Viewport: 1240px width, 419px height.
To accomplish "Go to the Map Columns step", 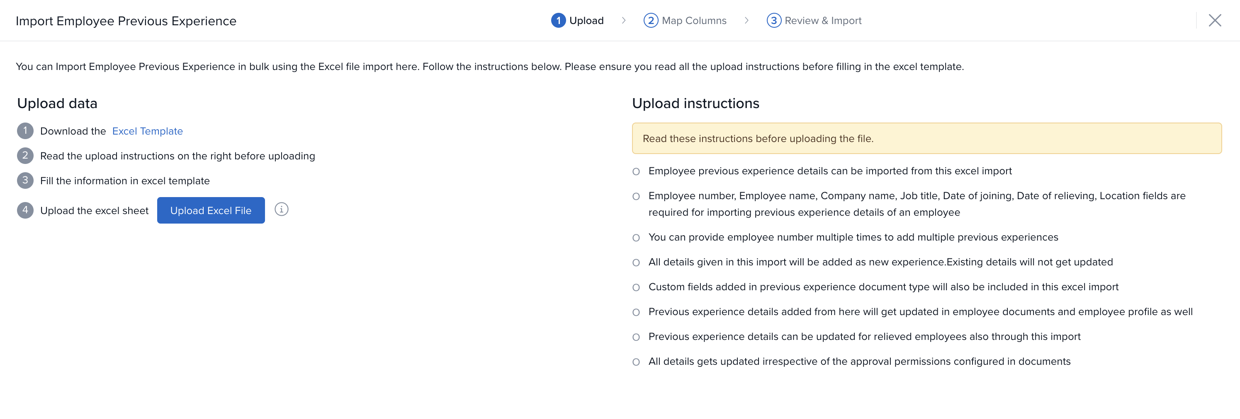I will (685, 21).
